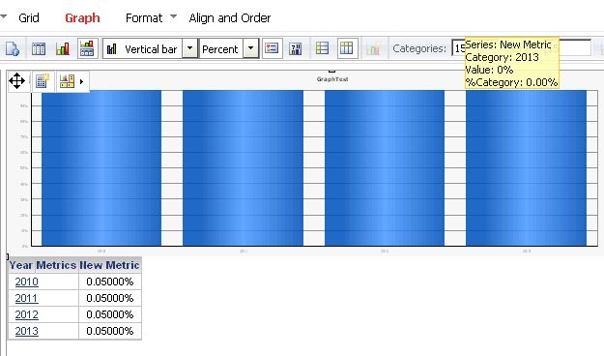Open the Vertical bar graph type dropdown

pyautogui.click(x=189, y=48)
